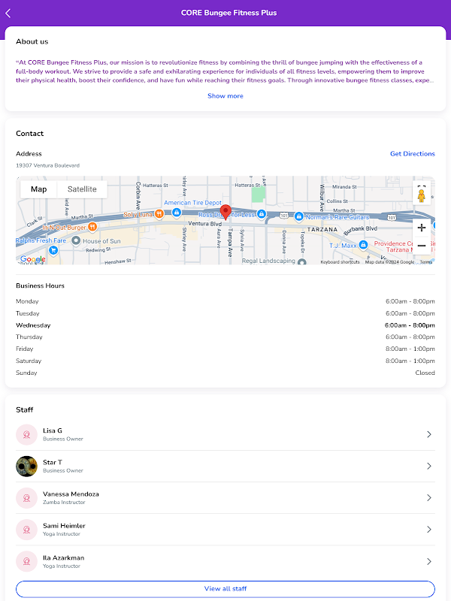Show more of About us text

225,96
